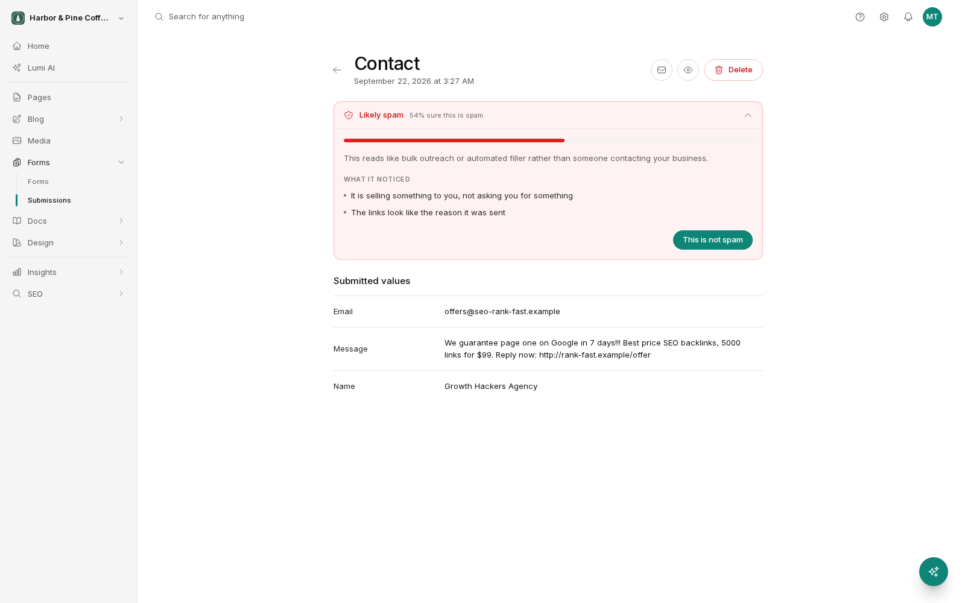The height and width of the screenshot is (603, 965).
Task: Click the Blog pencil icon
Action: point(17,119)
